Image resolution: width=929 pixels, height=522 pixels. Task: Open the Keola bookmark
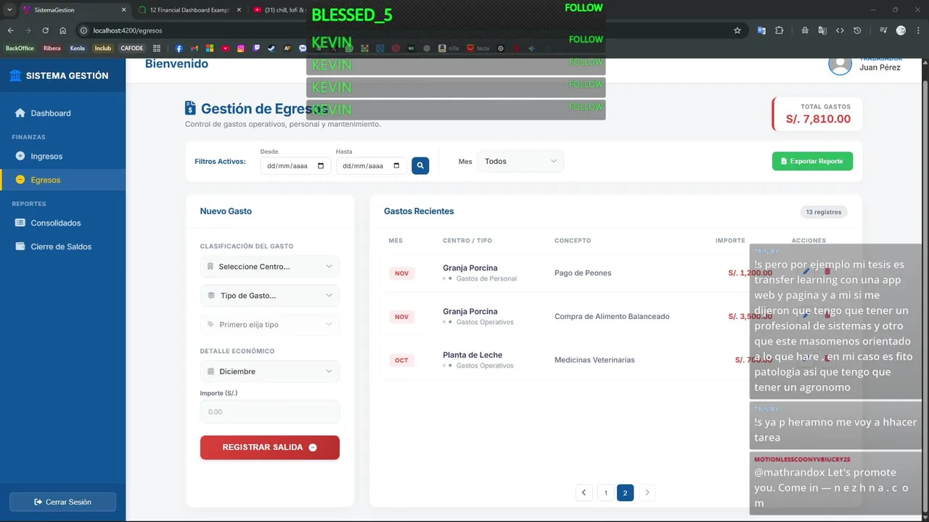click(x=78, y=49)
